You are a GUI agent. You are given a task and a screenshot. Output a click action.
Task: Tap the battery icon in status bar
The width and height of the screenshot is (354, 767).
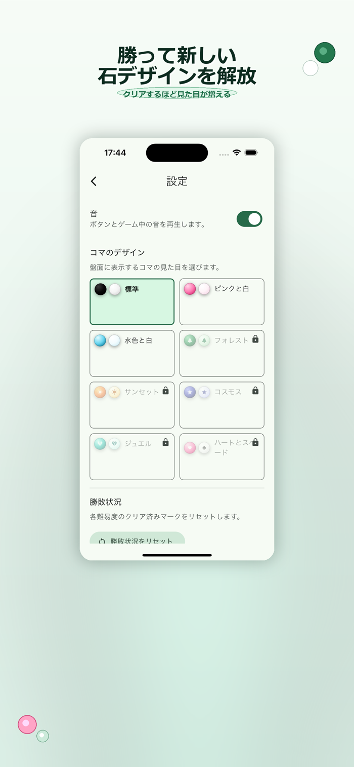pyautogui.click(x=251, y=152)
